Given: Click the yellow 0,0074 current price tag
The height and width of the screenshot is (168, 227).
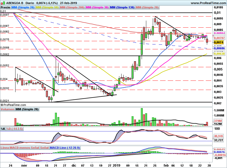Looking at the screenshot, I should point(219,42).
